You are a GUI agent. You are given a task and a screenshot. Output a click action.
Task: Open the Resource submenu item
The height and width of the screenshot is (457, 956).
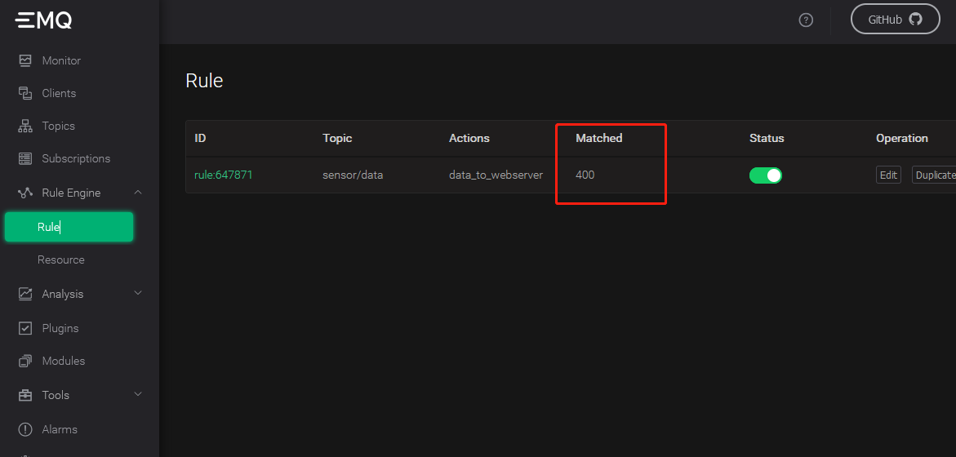click(61, 260)
